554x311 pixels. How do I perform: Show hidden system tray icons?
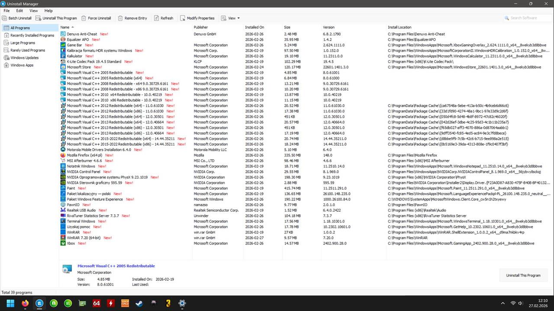502,303
